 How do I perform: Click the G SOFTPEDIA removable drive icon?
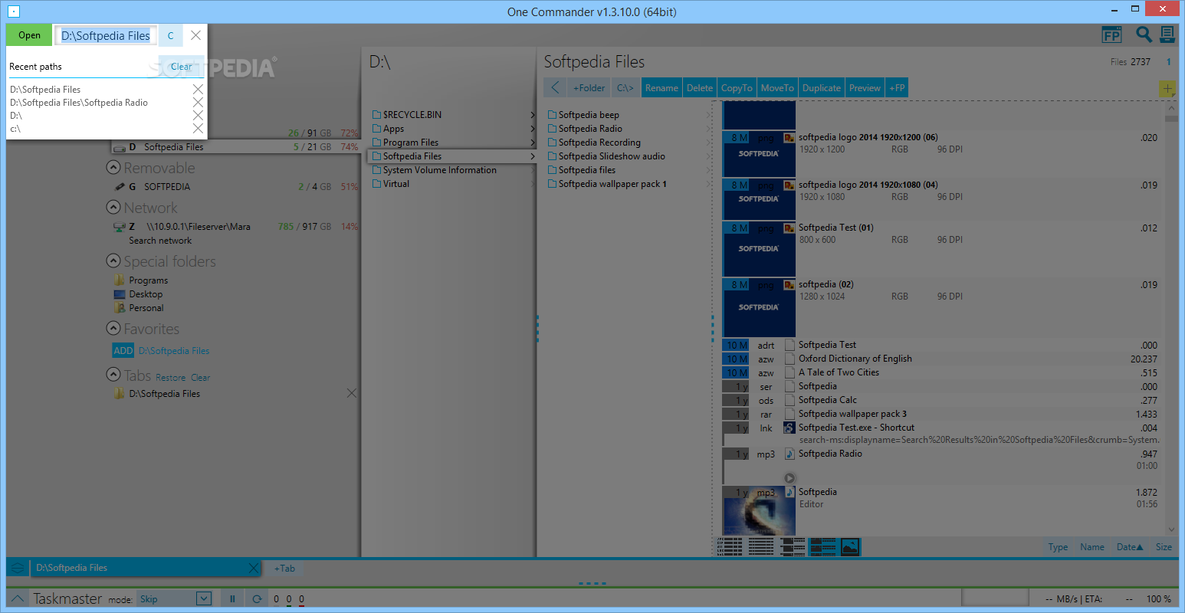click(x=119, y=186)
